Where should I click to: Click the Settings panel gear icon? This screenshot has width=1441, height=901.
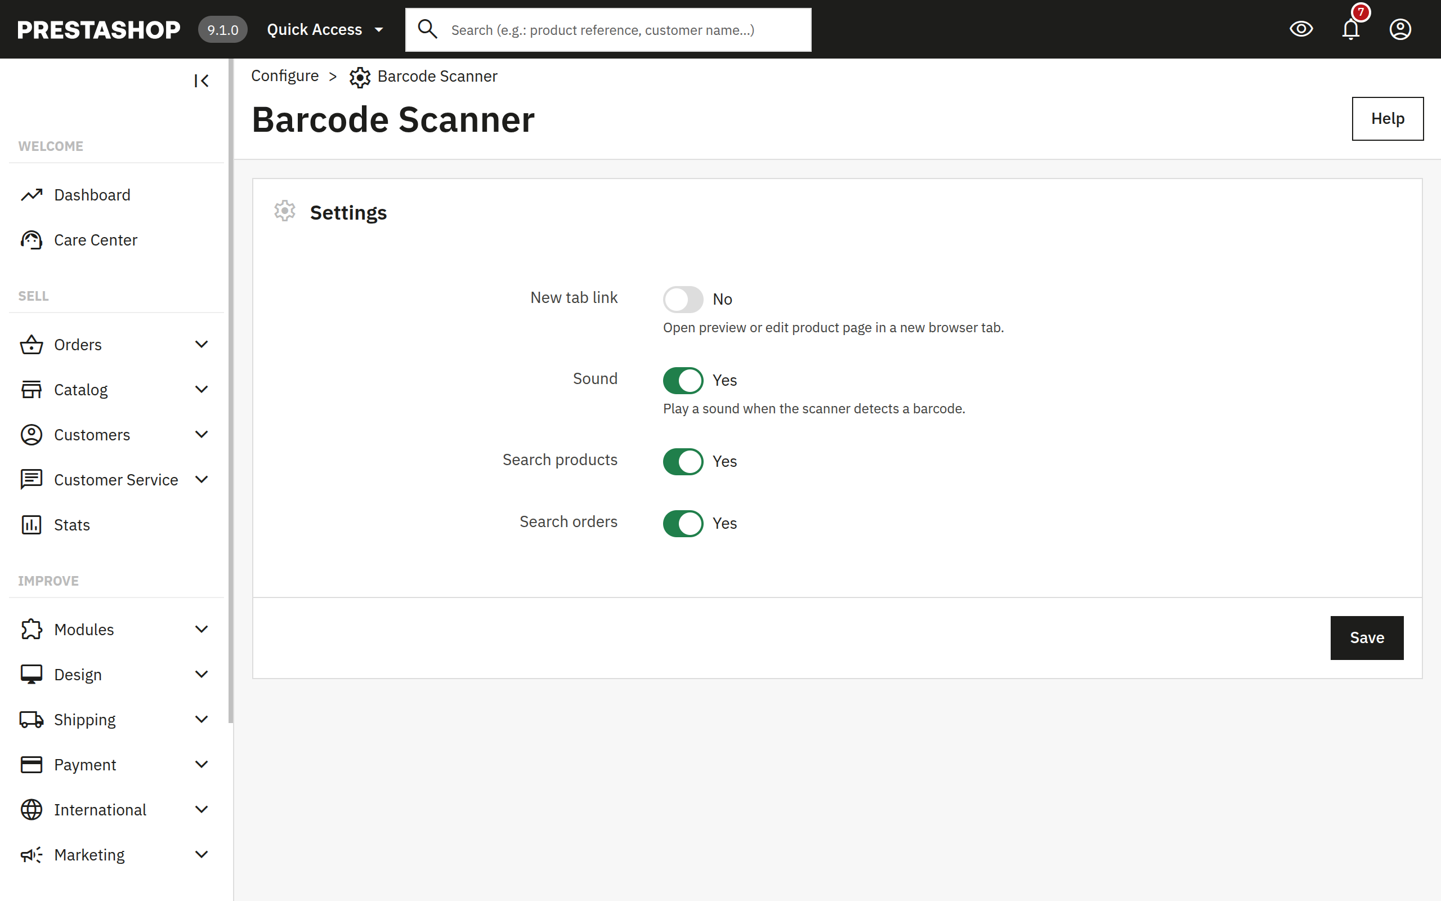coord(285,211)
